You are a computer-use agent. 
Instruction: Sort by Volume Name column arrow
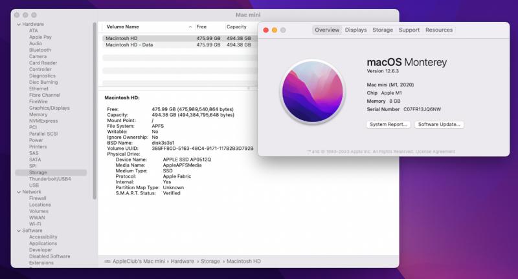(x=190, y=26)
